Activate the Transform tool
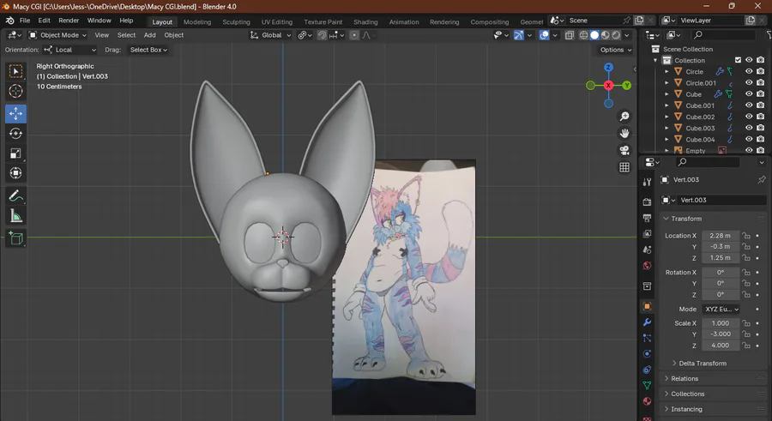 (15, 173)
